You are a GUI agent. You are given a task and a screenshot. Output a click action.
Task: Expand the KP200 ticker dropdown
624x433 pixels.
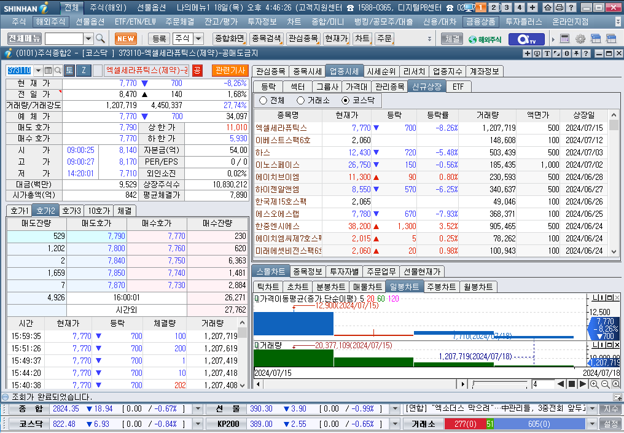point(395,424)
